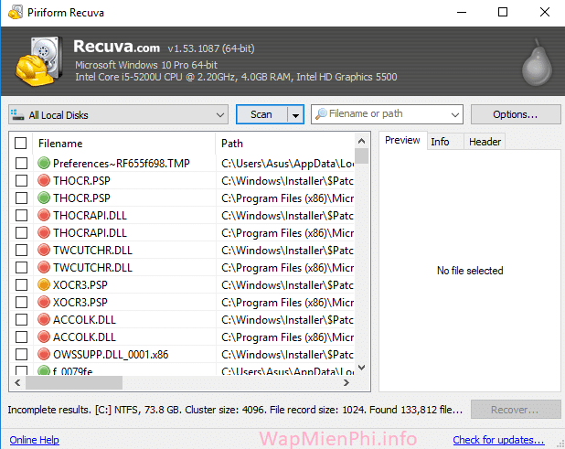The image size is (565, 449).
Task: Click the green status dot for Preferences~RF655f698.TMP
Action: (44, 164)
